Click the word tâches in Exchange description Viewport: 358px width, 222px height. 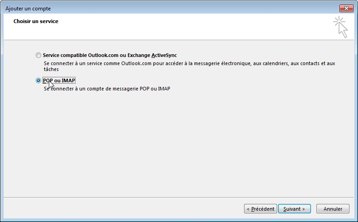point(51,69)
